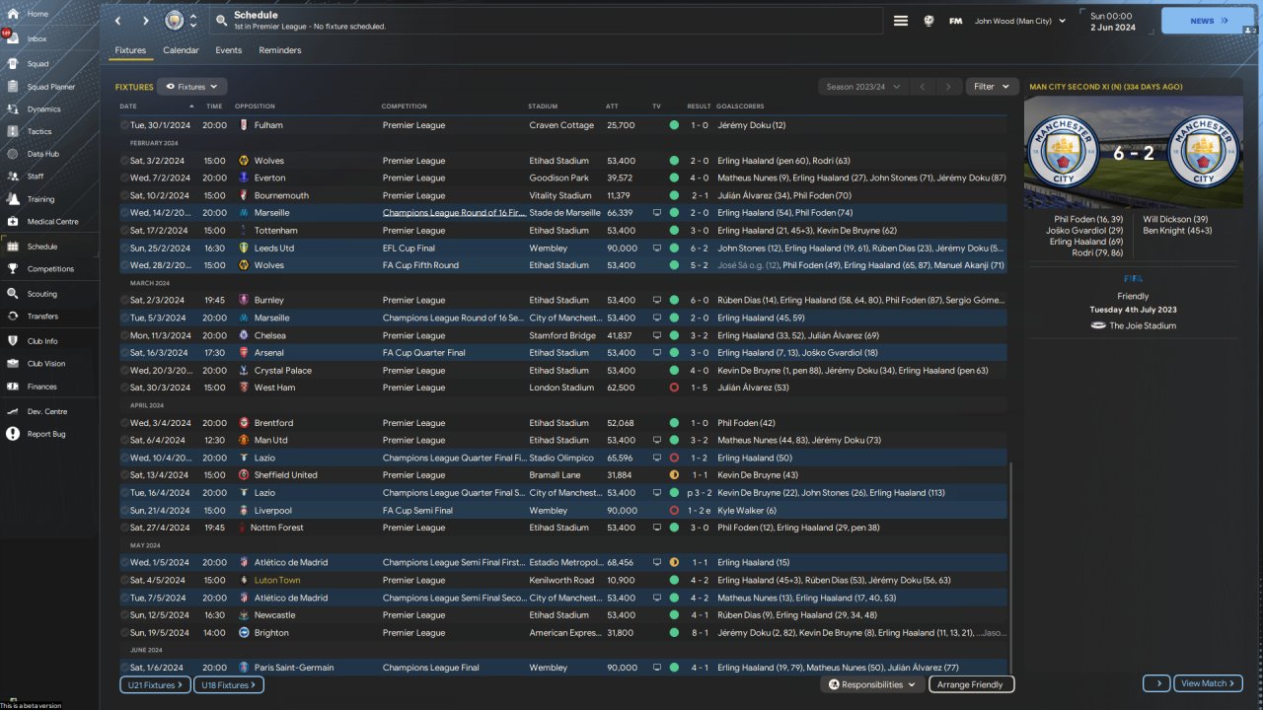Image resolution: width=1263 pixels, height=710 pixels.
Task: Open the Scouting section
Action: coord(42,294)
